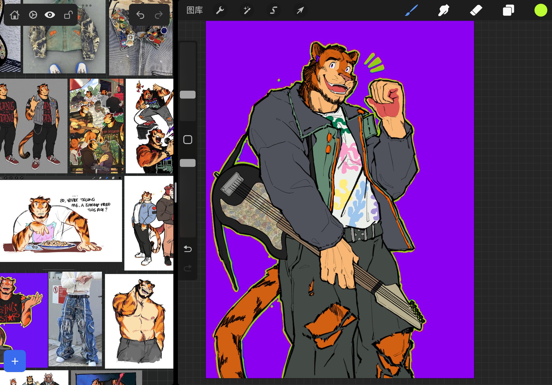The width and height of the screenshot is (552, 385).
Task: Add new item with blue plus button
Action: click(15, 361)
